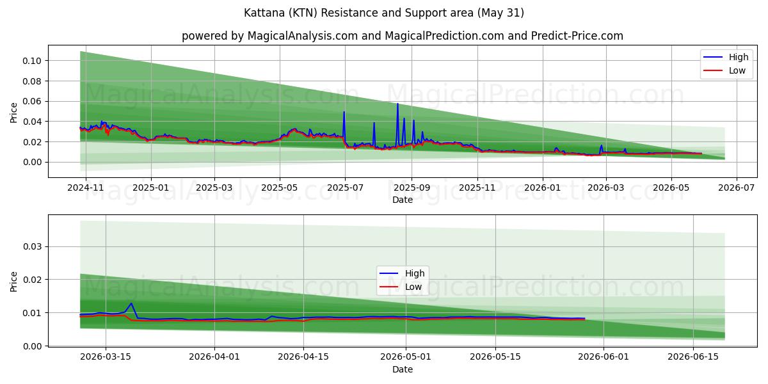Click the '0.06' y-axis label on top chart
The height and width of the screenshot is (384, 768).
(33, 101)
